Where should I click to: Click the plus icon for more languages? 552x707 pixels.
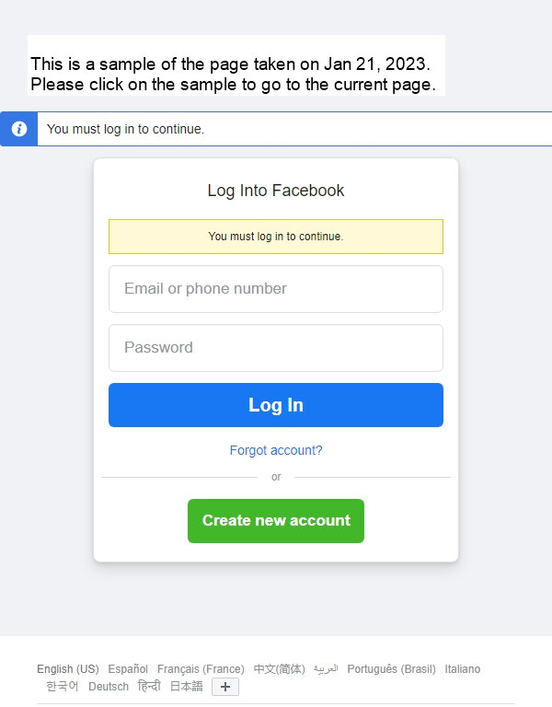pos(225,687)
